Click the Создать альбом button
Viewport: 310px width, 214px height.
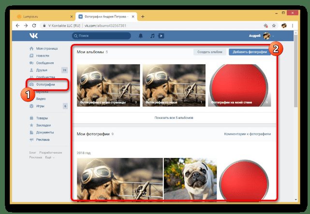coord(210,52)
